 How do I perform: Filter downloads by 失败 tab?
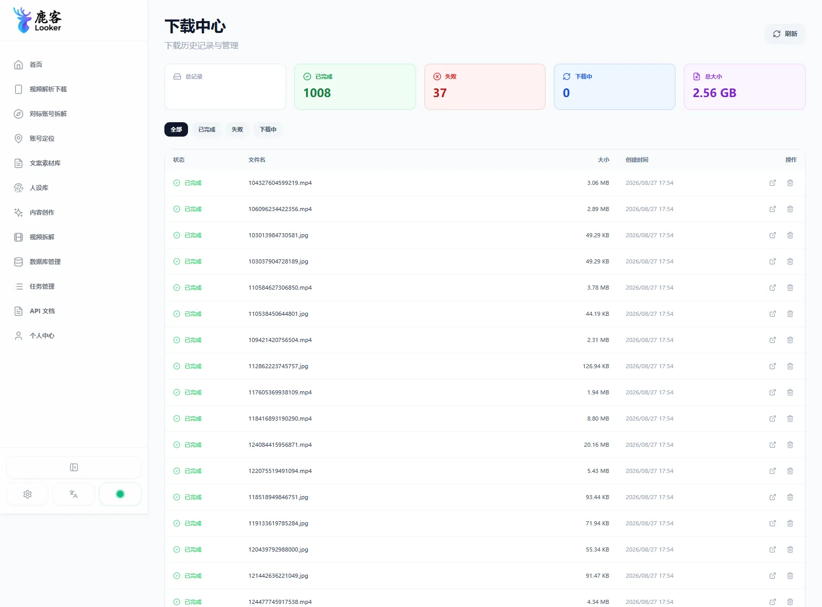pos(237,129)
